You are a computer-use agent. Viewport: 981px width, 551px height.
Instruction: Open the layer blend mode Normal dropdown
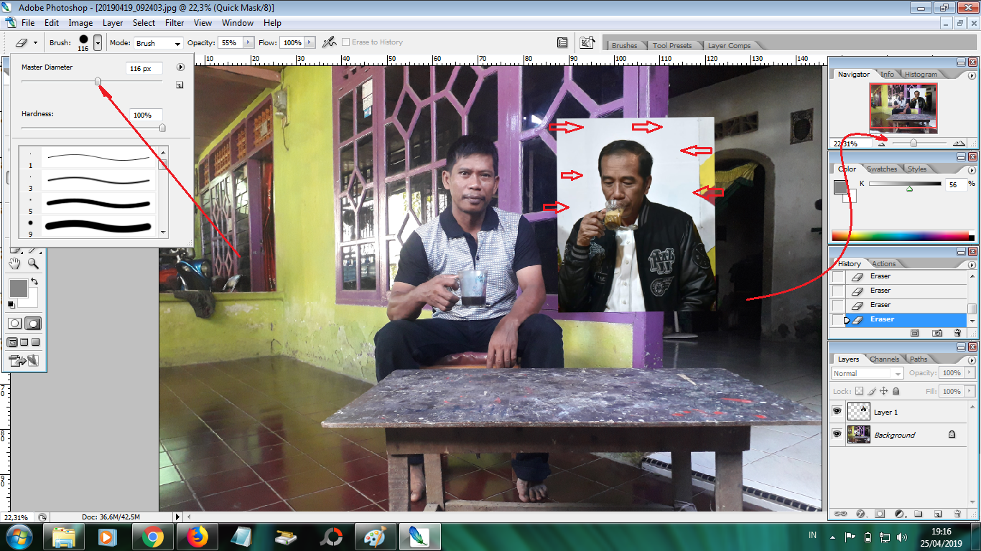(868, 373)
